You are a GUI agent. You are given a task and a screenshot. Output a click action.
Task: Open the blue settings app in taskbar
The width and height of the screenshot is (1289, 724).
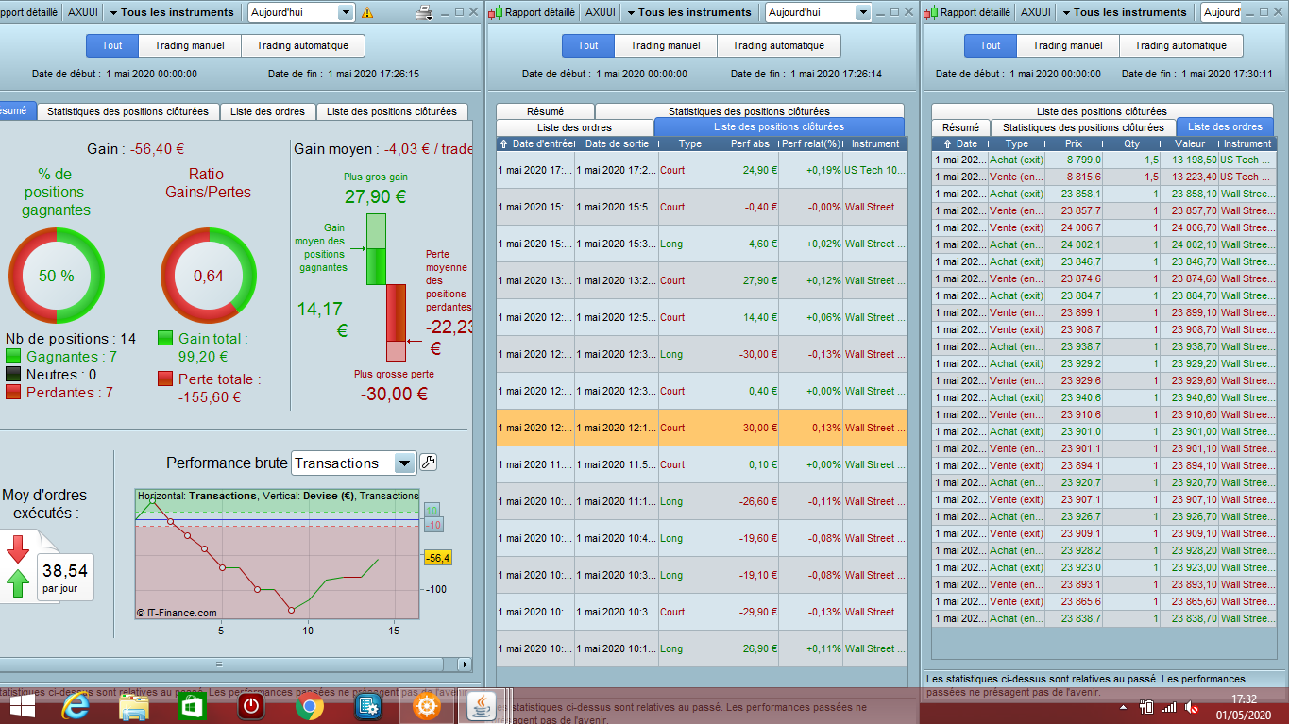pos(367,706)
